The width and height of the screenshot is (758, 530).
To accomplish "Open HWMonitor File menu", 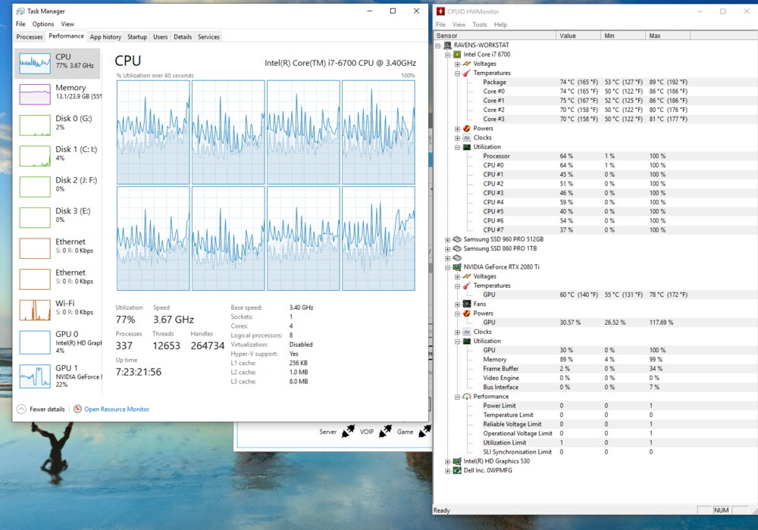I will pyautogui.click(x=440, y=25).
